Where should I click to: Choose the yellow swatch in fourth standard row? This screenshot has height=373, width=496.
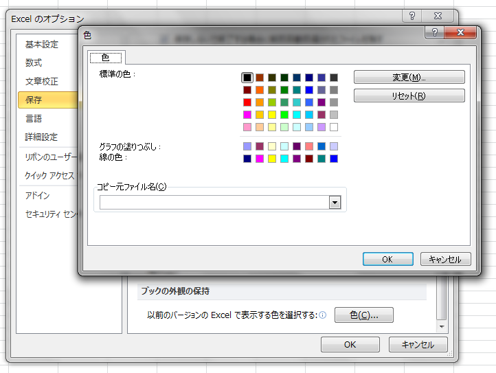point(272,115)
